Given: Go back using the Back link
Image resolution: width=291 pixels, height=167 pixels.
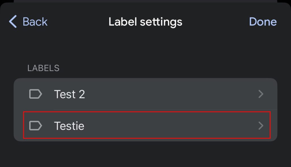Looking at the screenshot, I should tap(35, 22).
